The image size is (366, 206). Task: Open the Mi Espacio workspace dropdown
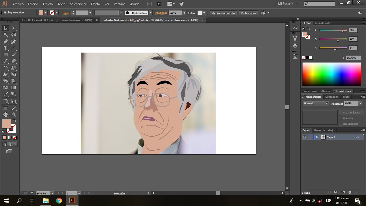[288, 4]
